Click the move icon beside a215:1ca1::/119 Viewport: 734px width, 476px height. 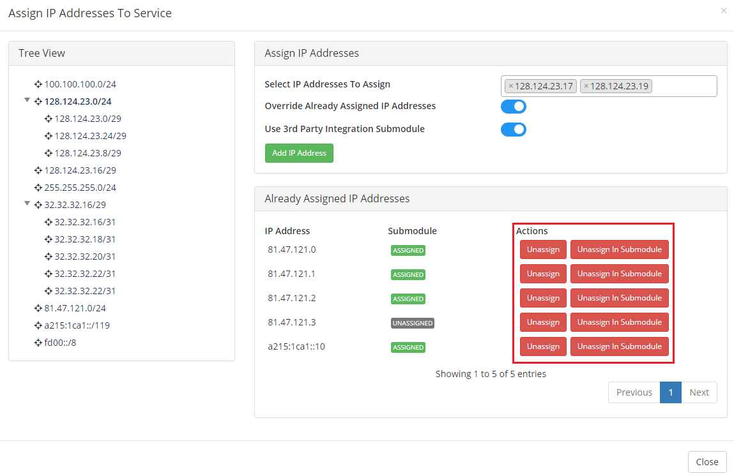click(x=38, y=325)
